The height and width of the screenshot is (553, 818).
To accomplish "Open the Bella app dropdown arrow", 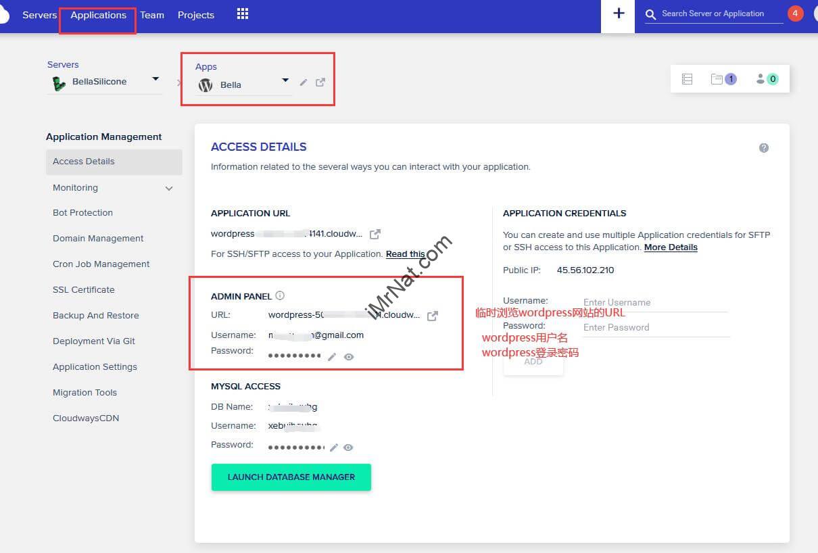I will pyautogui.click(x=285, y=80).
